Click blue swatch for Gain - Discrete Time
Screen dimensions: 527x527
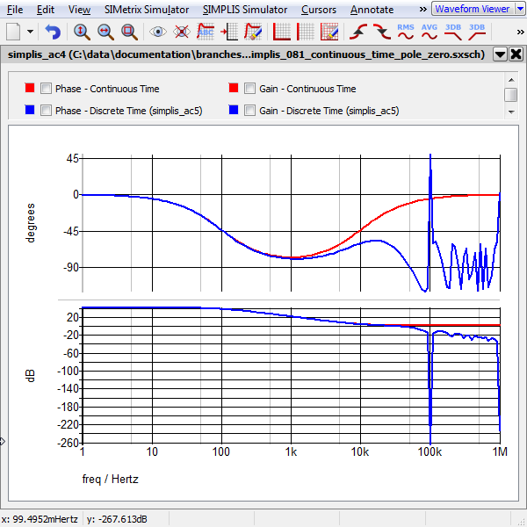click(x=234, y=112)
